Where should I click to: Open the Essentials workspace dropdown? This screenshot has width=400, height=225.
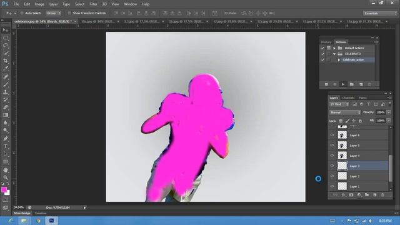pyautogui.click(x=380, y=13)
